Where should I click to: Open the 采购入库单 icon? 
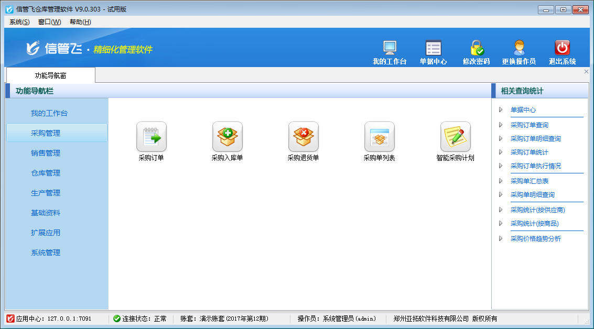point(227,137)
